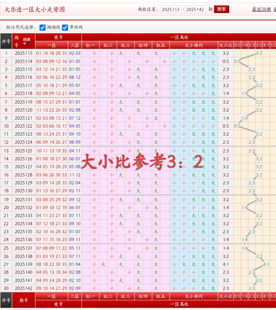Click the 大小排列 header cell
The image size is (276, 310).
coord(194,45)
